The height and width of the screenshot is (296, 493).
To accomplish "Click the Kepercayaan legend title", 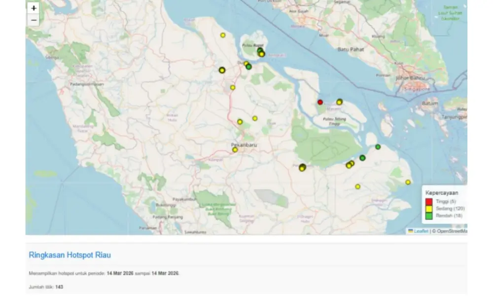I will (442, 193).
